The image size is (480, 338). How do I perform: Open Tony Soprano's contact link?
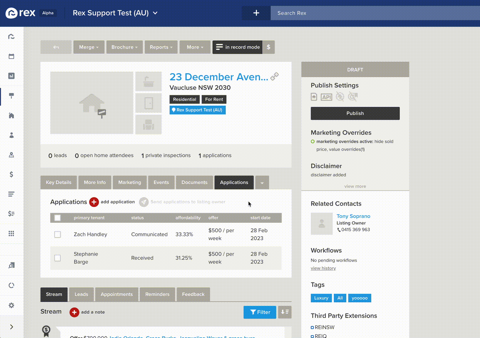pos(353,216)
